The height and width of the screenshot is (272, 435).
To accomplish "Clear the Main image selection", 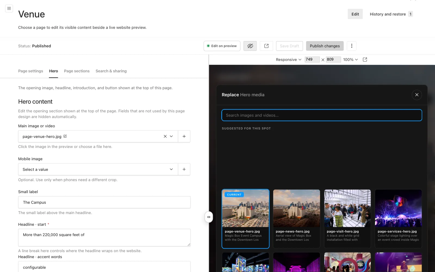I will [165, 136].
